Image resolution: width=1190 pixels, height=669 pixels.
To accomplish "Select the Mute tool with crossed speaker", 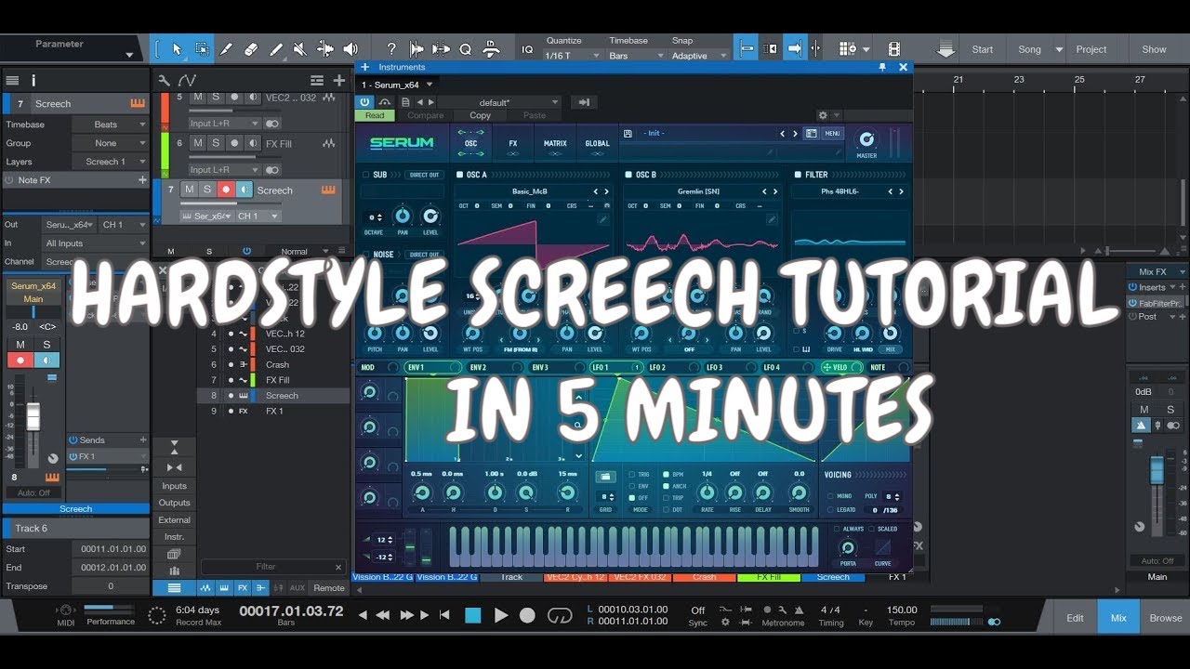I will [299, 49].
